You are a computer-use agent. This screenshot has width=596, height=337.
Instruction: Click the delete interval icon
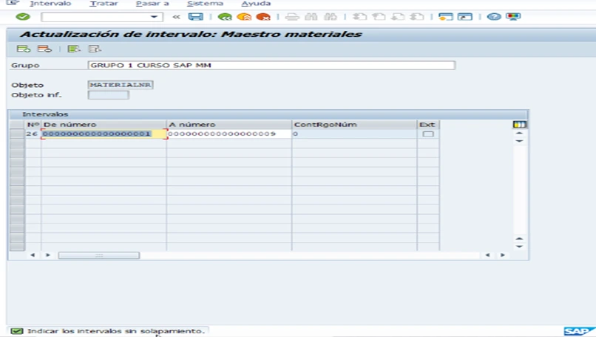44,49
